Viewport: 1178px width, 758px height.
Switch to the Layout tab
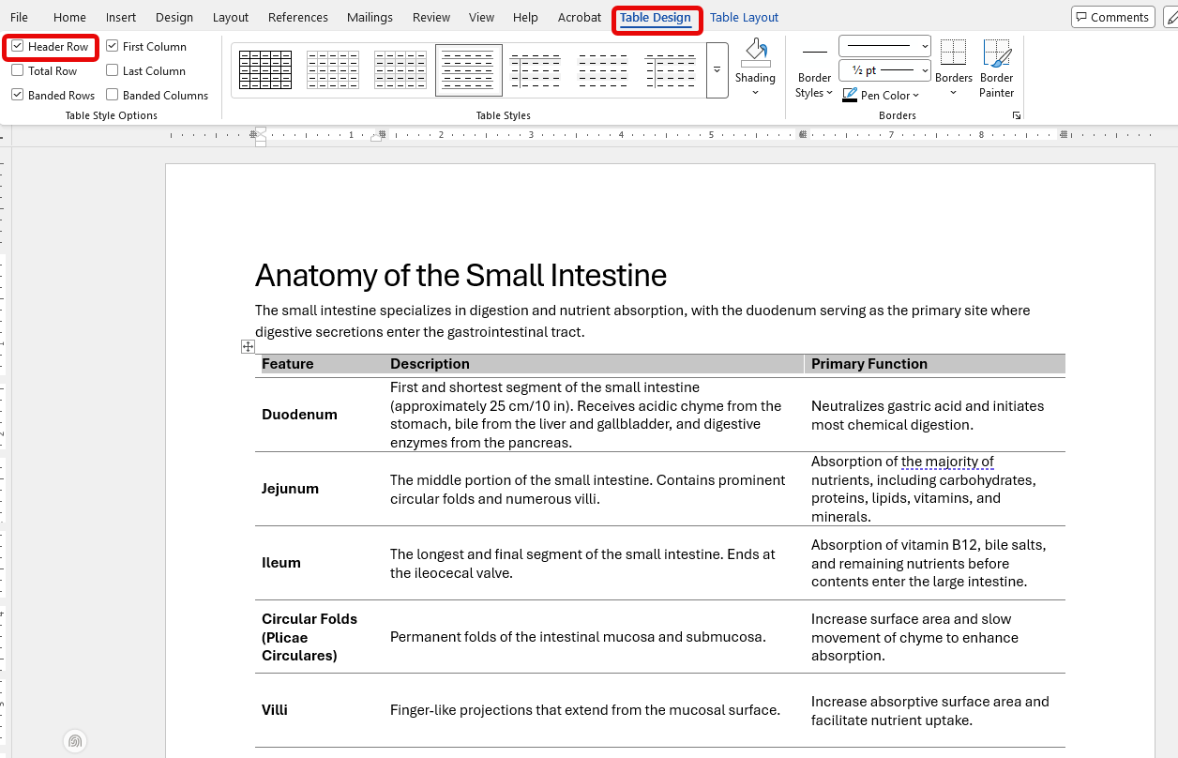click(231, 17)
